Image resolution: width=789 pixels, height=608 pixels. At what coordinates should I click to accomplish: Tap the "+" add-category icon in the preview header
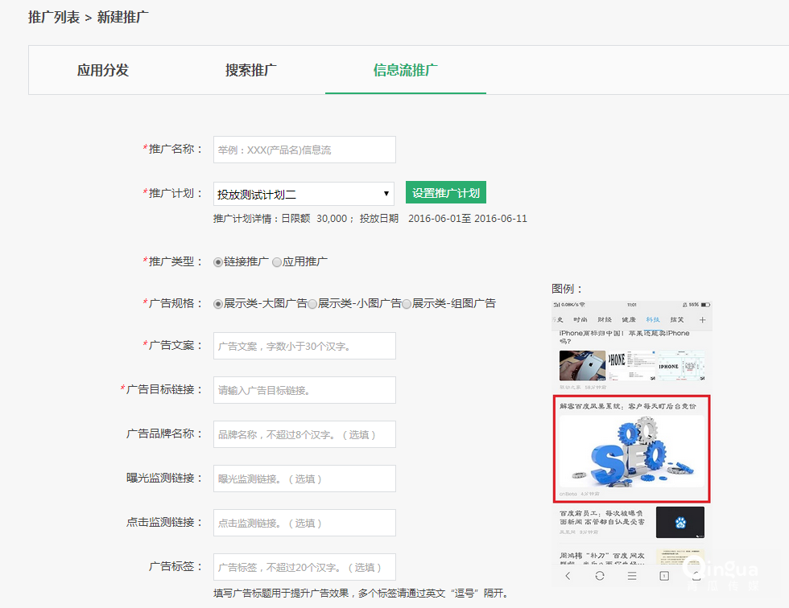click(702, 318)
